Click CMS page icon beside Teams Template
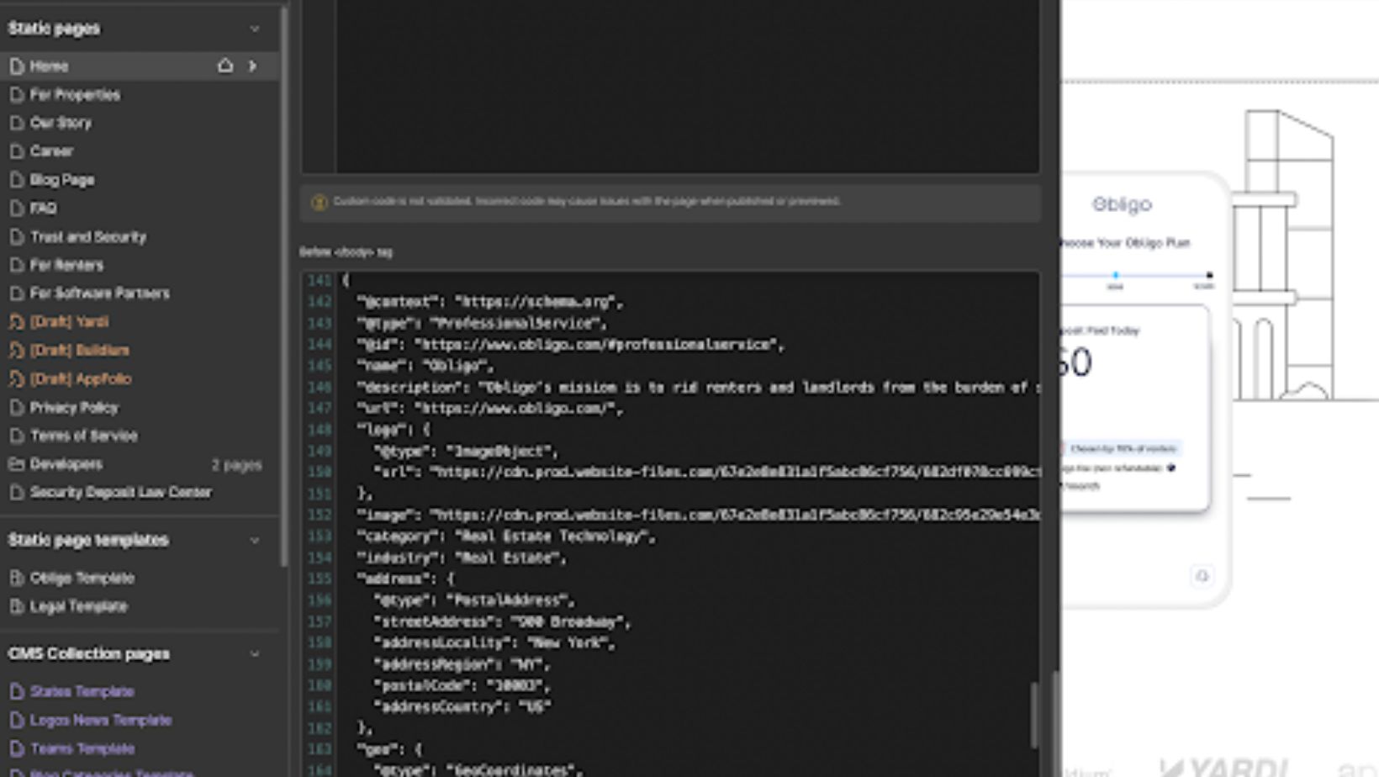 click(16, 748)
